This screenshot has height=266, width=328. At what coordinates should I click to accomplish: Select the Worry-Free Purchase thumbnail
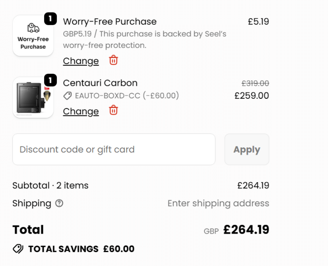pos(33,35)
